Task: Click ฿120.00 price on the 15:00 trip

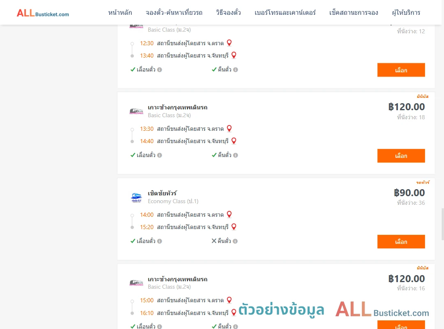Action: pyautogui.click(x=406, y=278)
